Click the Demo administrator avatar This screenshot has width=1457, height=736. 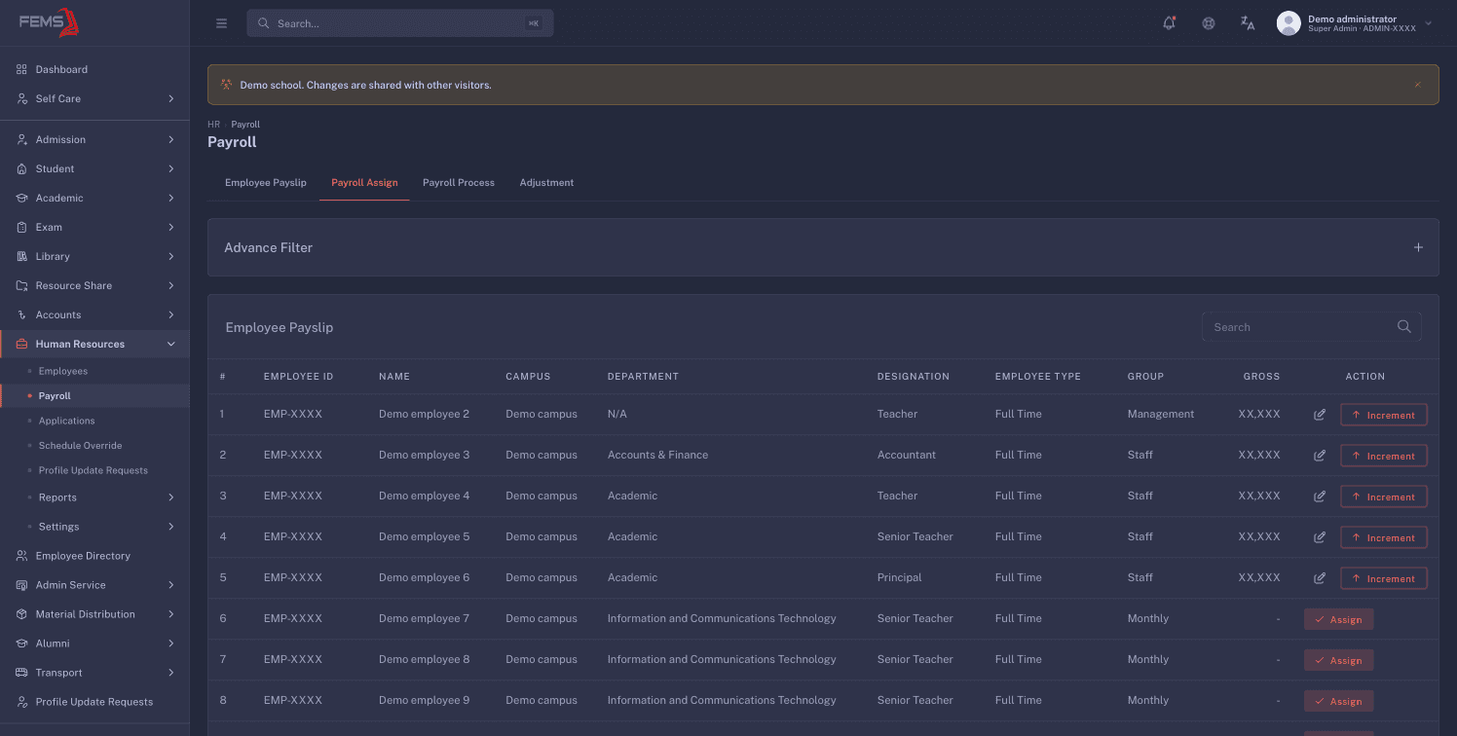tap(1289, 23)
